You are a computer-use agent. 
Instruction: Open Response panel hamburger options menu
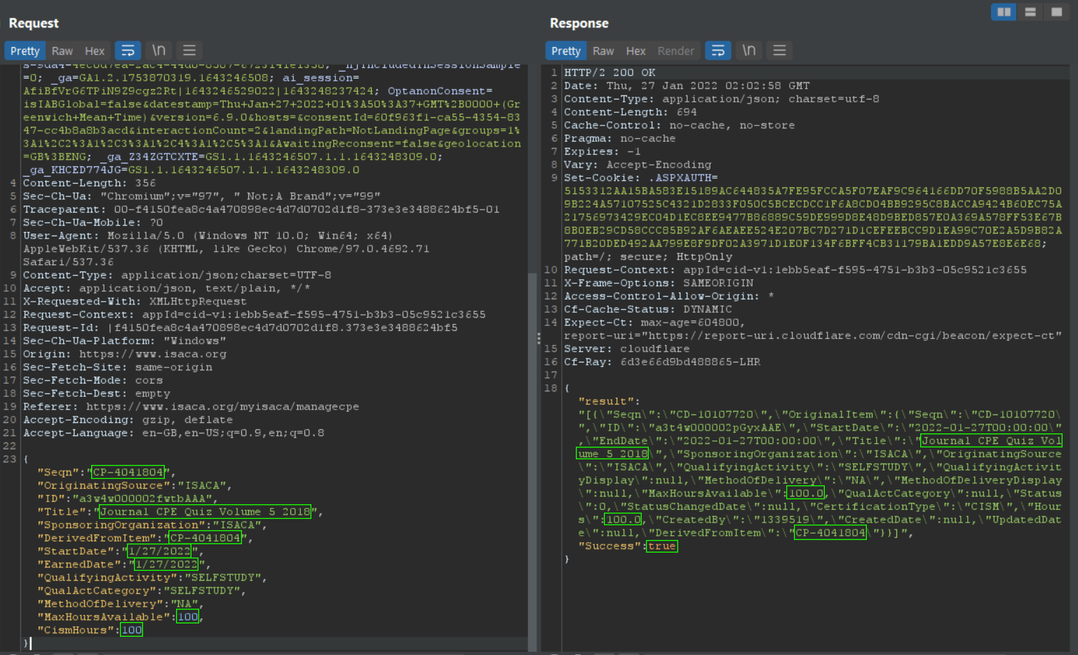(x=779, y=50)
